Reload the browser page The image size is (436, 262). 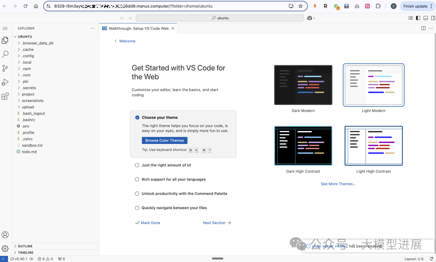(25, 6)
